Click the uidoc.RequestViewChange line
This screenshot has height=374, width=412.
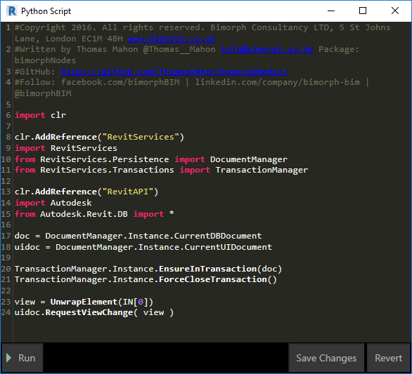[x=94, y=312]
